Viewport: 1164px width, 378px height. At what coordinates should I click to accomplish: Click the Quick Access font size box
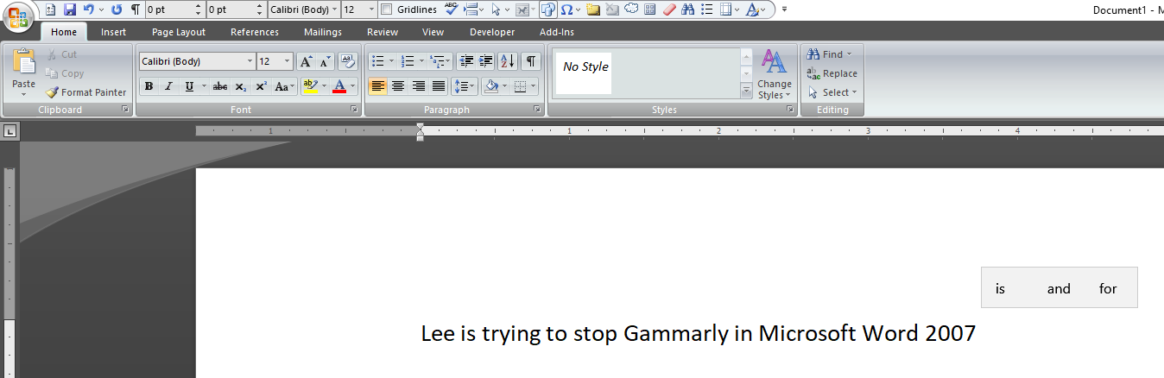pos(359,9)
